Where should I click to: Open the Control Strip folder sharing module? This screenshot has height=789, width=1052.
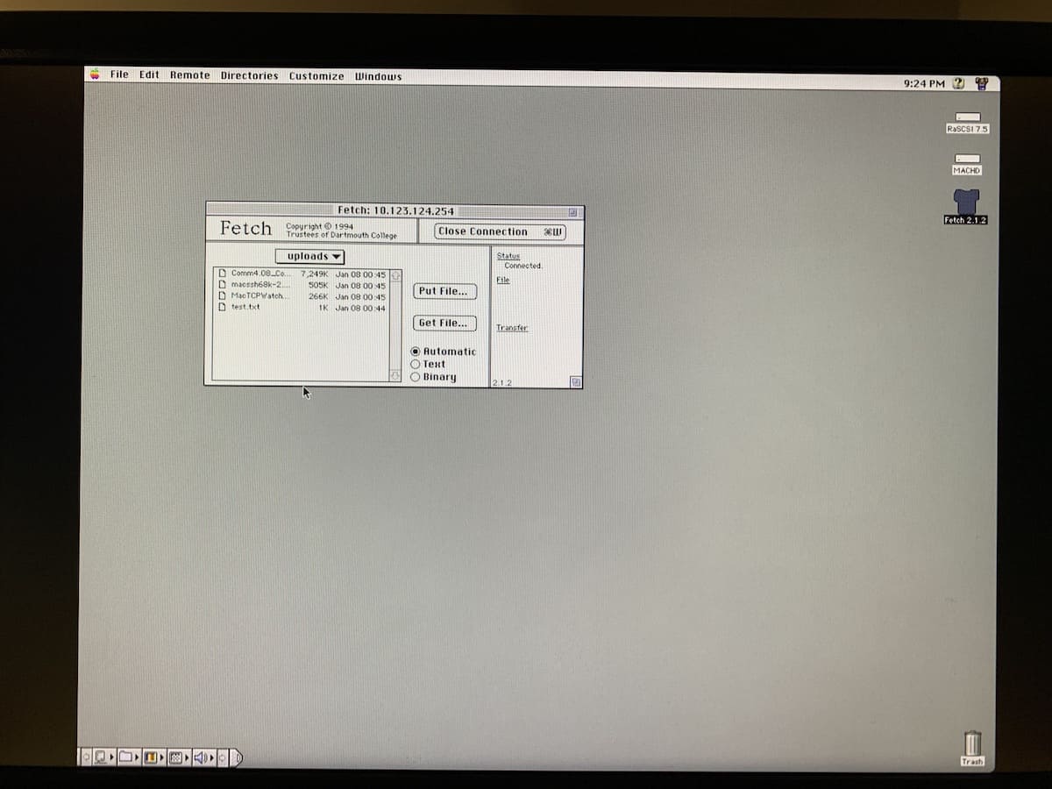[x=130, y=756]
